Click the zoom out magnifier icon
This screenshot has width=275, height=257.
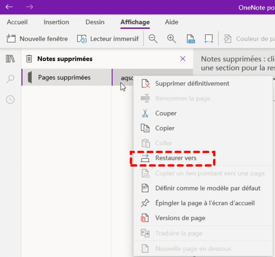point(153,39)
